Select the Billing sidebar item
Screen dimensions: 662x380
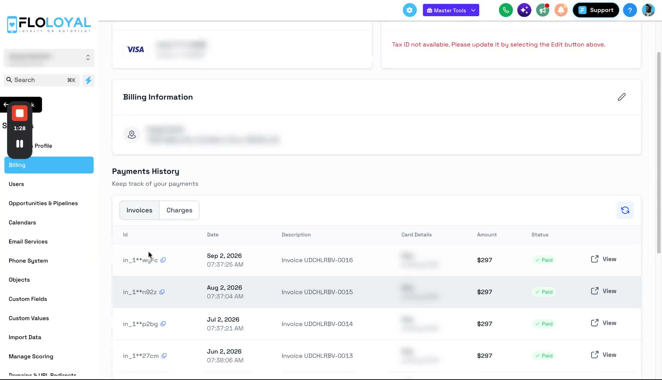tap(49, 165)
